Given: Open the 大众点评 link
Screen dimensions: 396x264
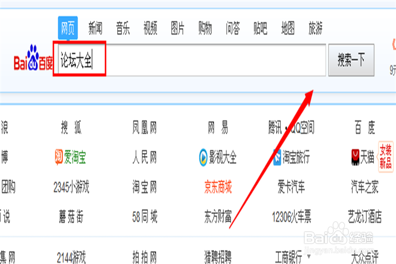Looking at the screenshot, I should coord(365,257).
